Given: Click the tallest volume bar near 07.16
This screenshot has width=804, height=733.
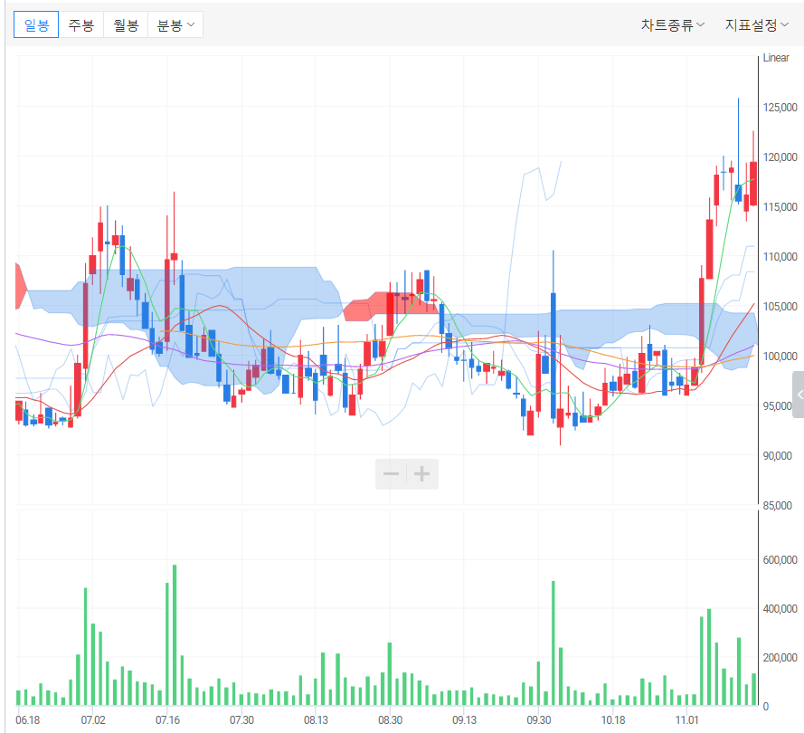Looking at the screenshot, I should point(175,635).
